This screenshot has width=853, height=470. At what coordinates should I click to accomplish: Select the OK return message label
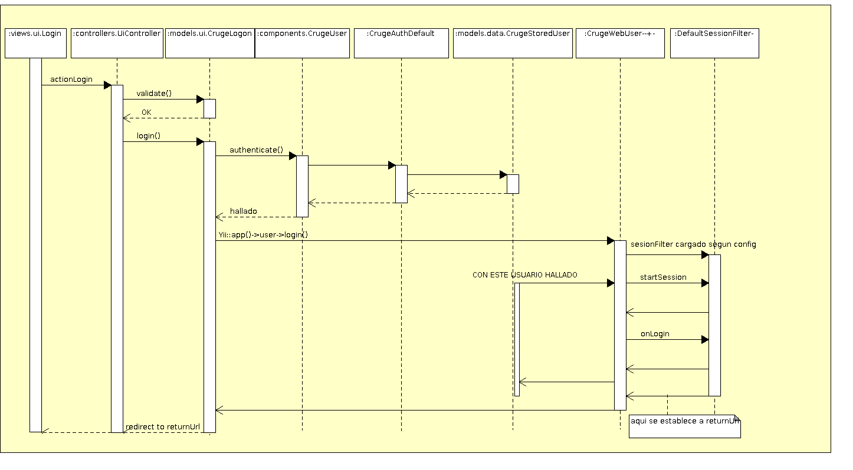(x=146, y=112)
